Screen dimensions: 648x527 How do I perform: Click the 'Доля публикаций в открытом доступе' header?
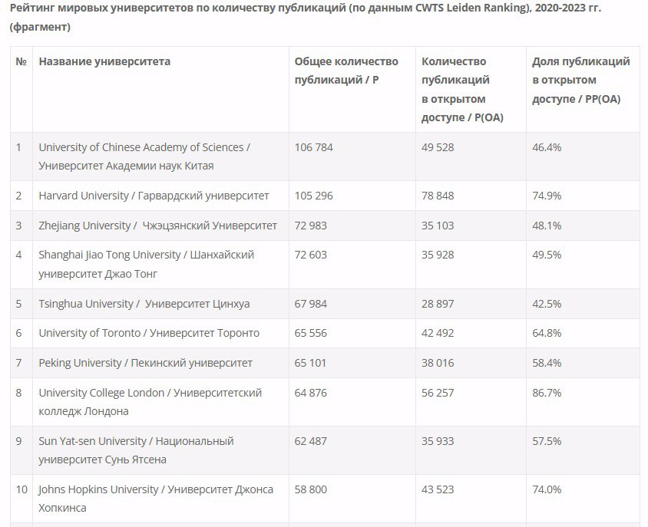coord(580,80)
